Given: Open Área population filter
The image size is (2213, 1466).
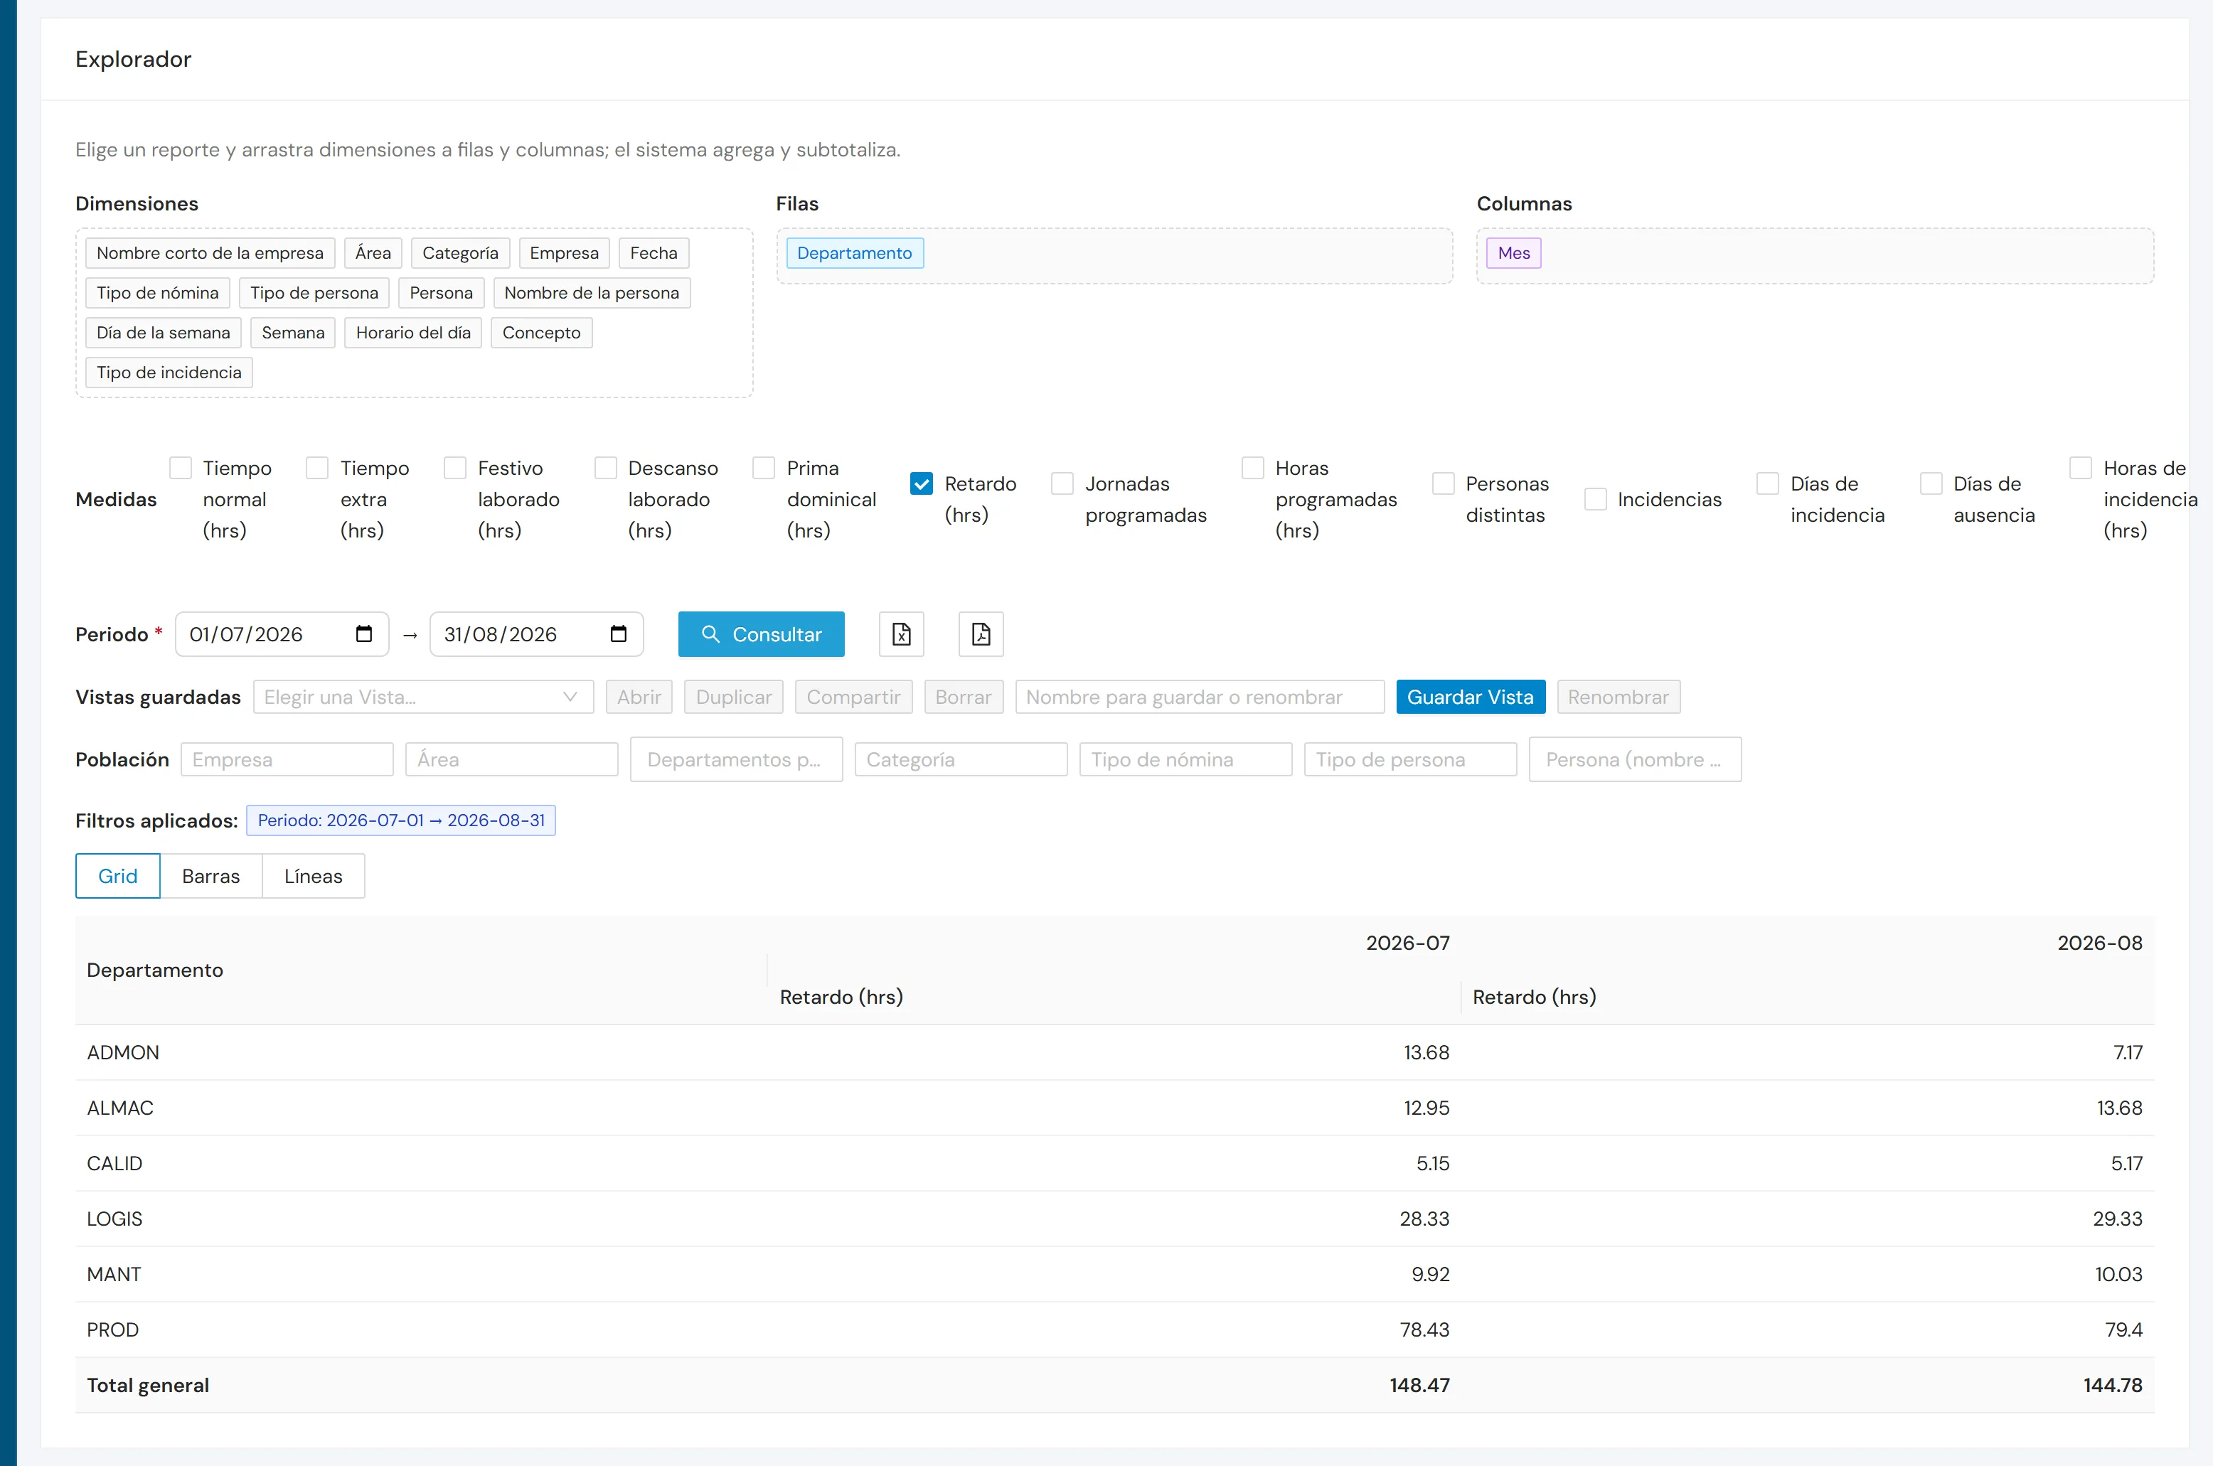Looking at the screenshot, I should pos(511,759).
